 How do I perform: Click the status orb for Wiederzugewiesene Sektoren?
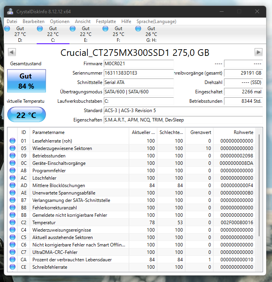pyautogui.click(x=12, y=148)
